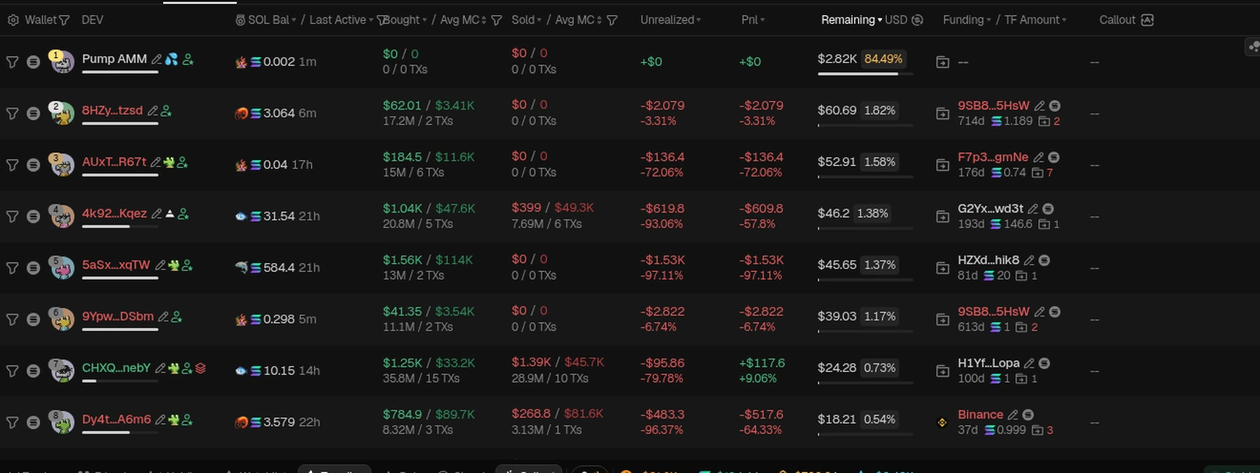This screenshot has width=1260, height=473.
Task: Filter by the Pump AMM wallet row
Action: point(12,61)
